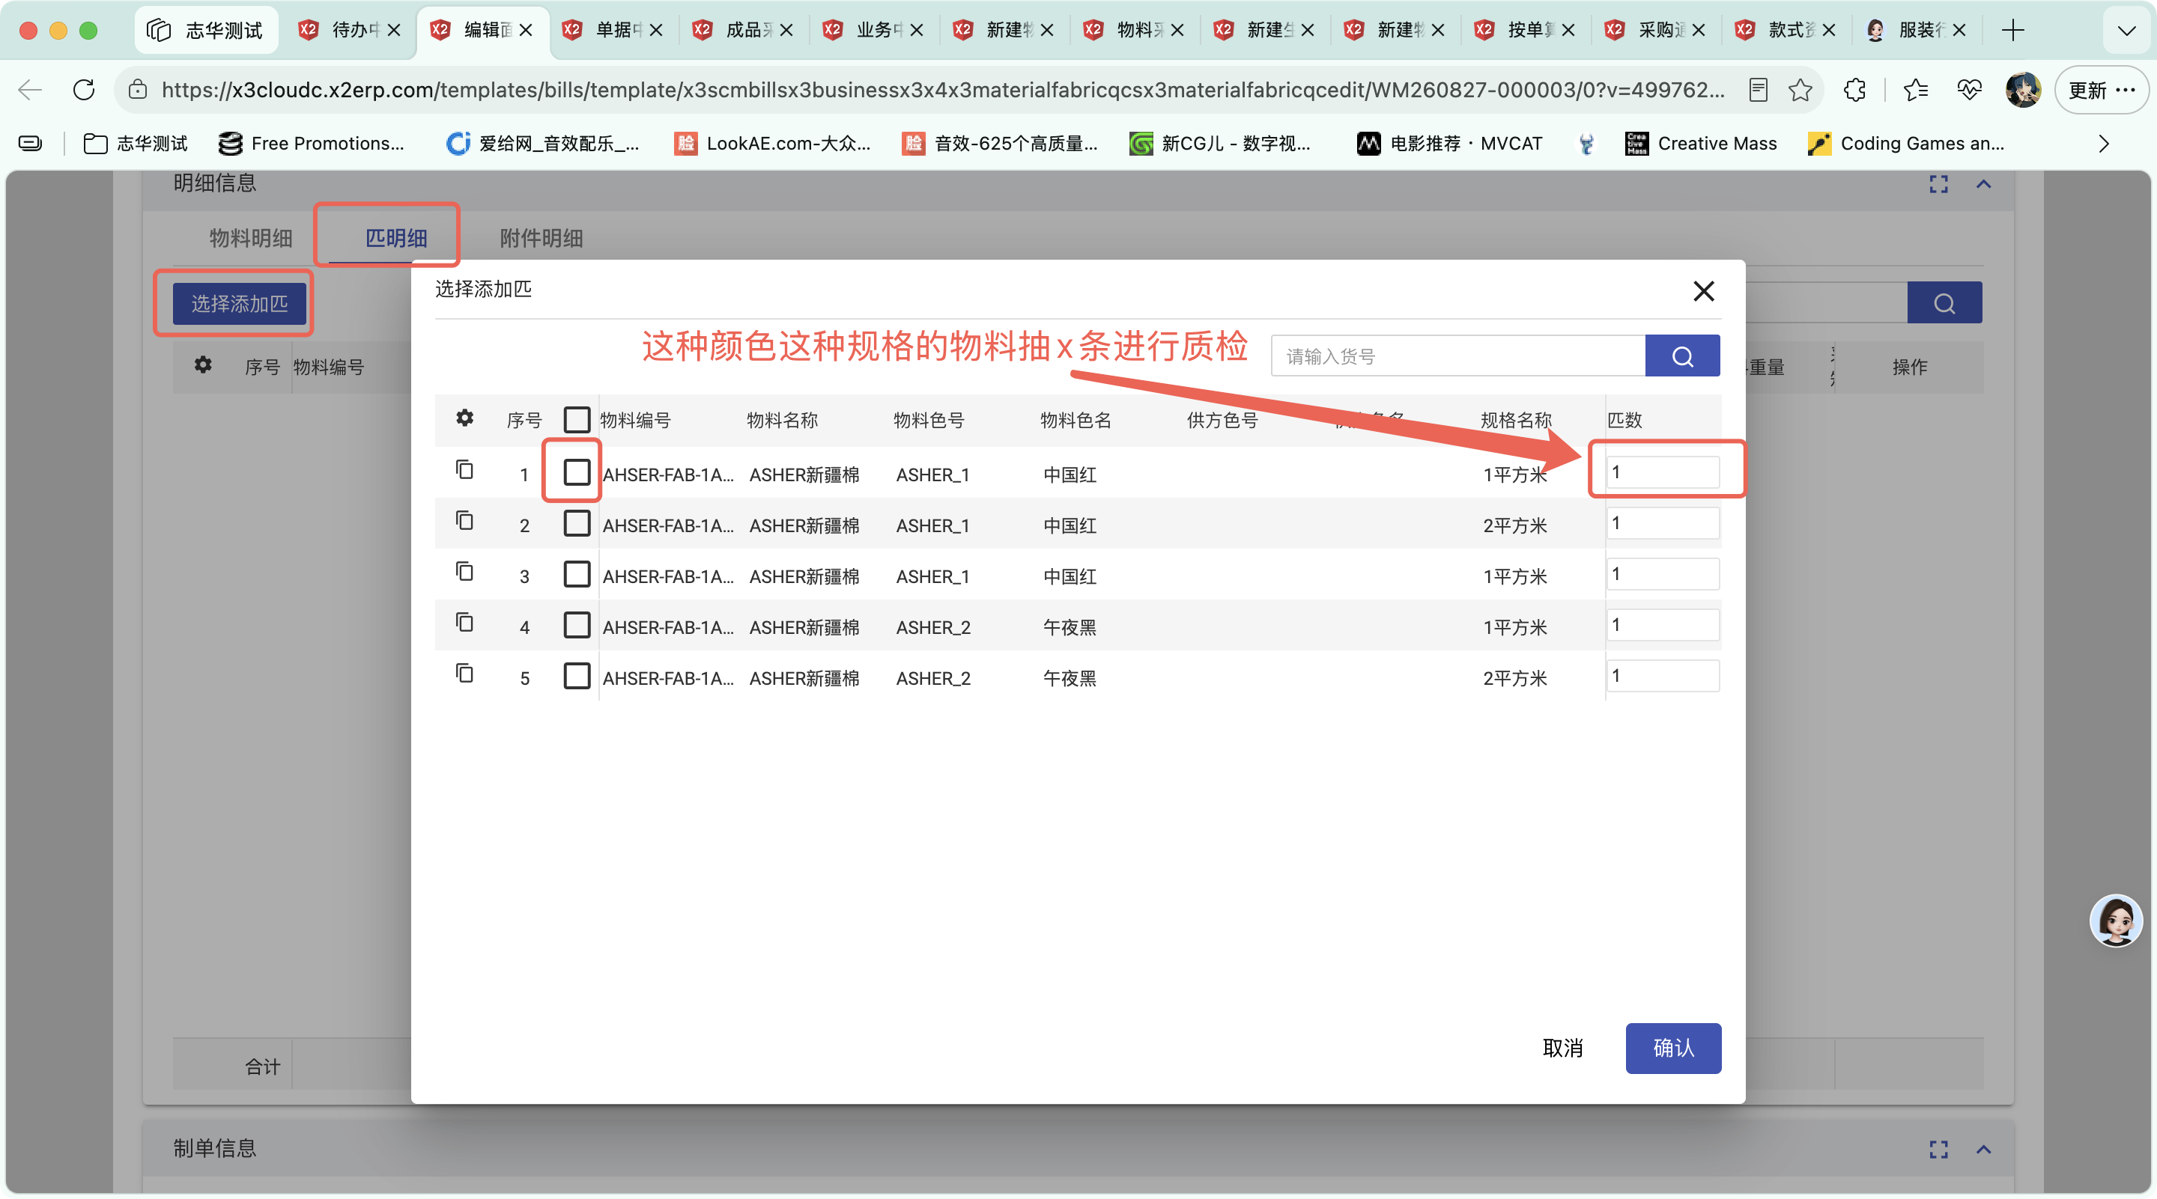This screenshot has width=2157, height=1199.
Task: Switch to the 采购 browser tab
Action: pyautogui.click(x=1654, y=30)
